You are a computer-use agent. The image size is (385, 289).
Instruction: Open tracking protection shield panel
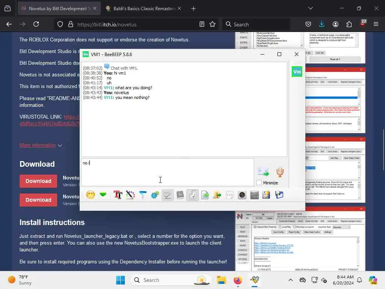[60, 24]
